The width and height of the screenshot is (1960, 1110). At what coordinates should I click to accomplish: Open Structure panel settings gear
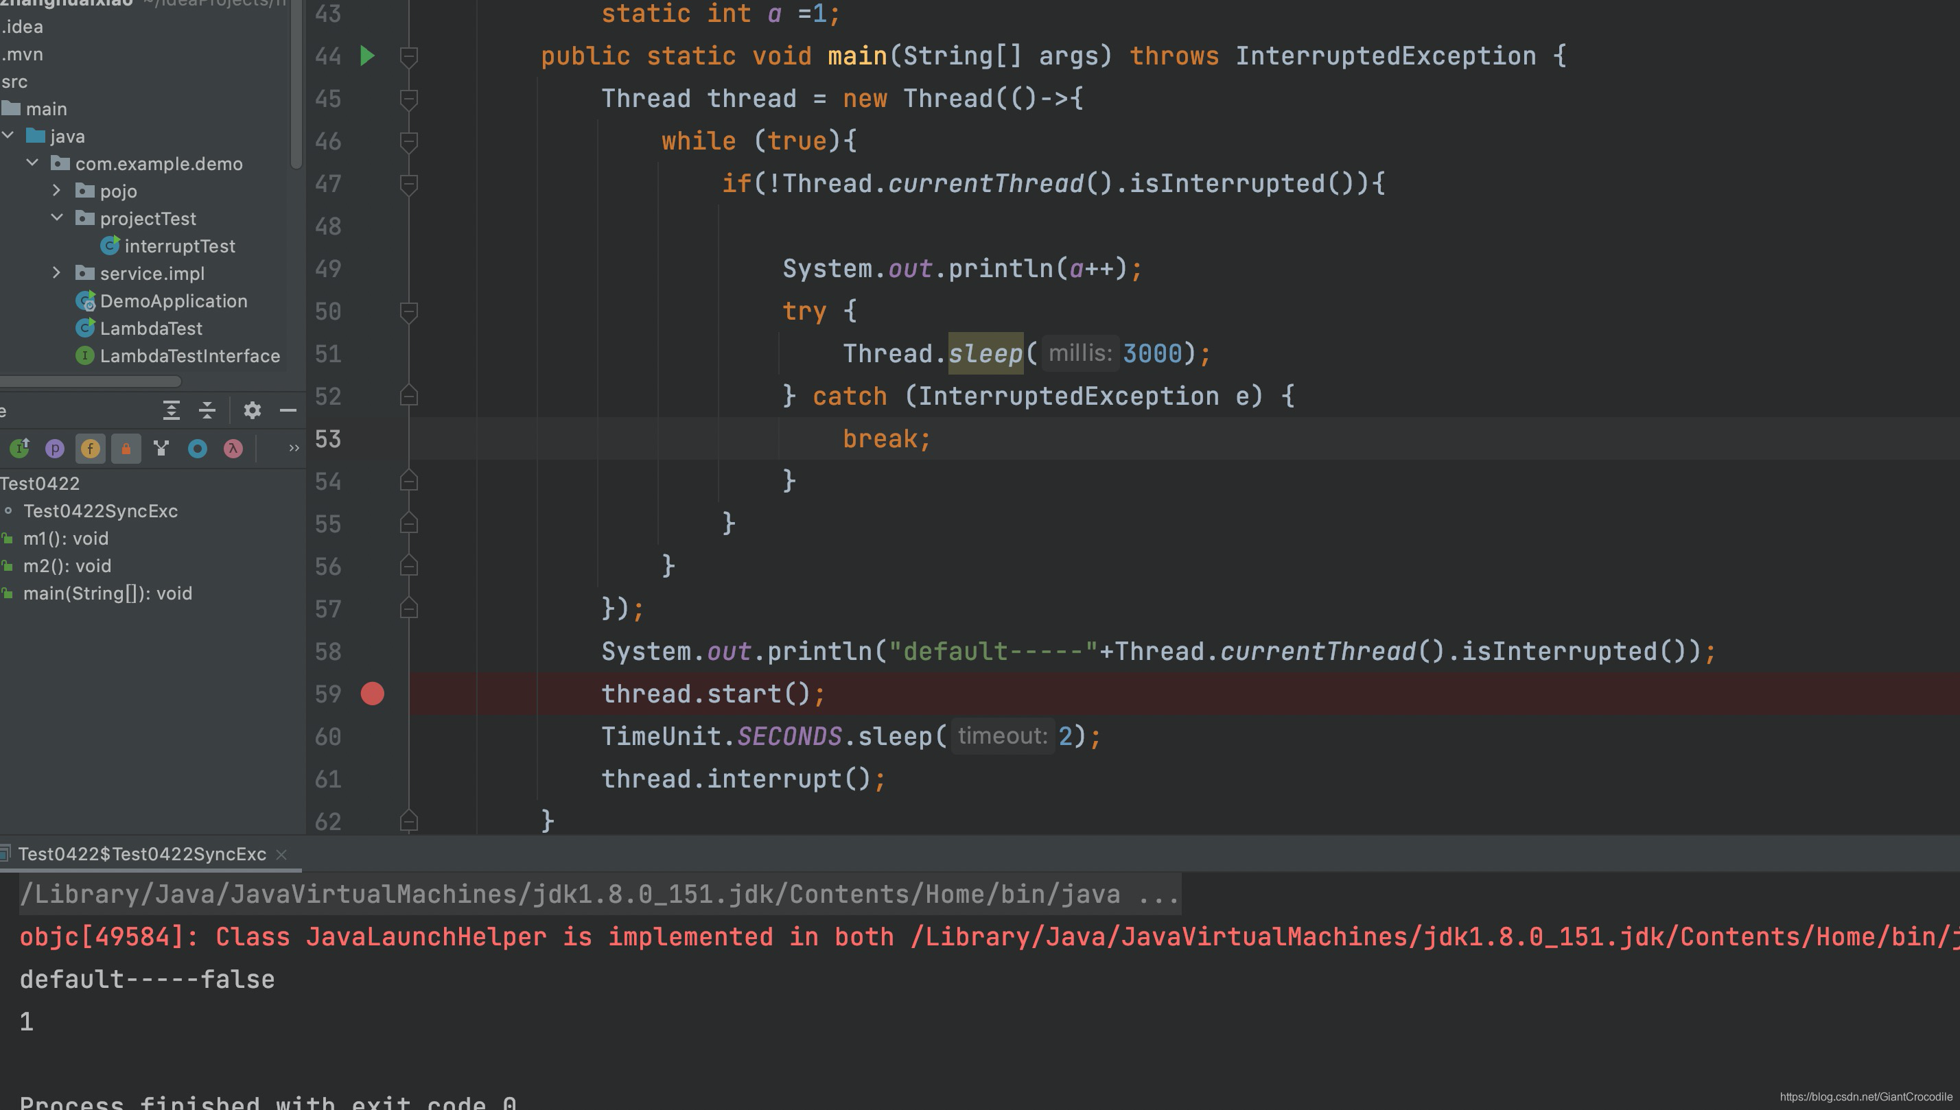253,410
